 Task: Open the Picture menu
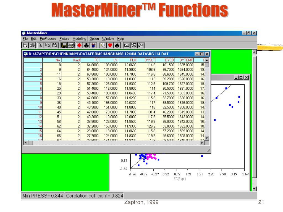coord(64,39)
